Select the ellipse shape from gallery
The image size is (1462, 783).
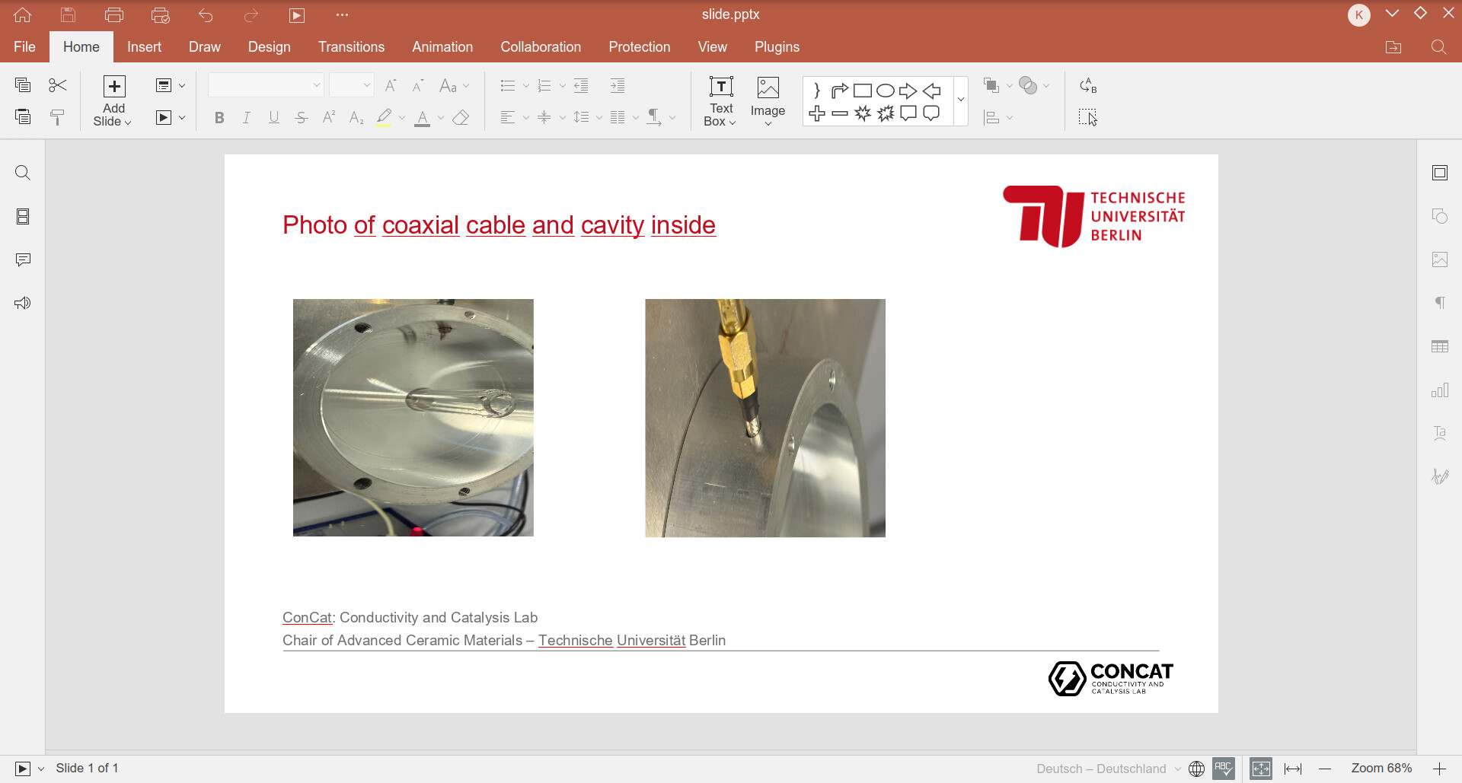885,91
